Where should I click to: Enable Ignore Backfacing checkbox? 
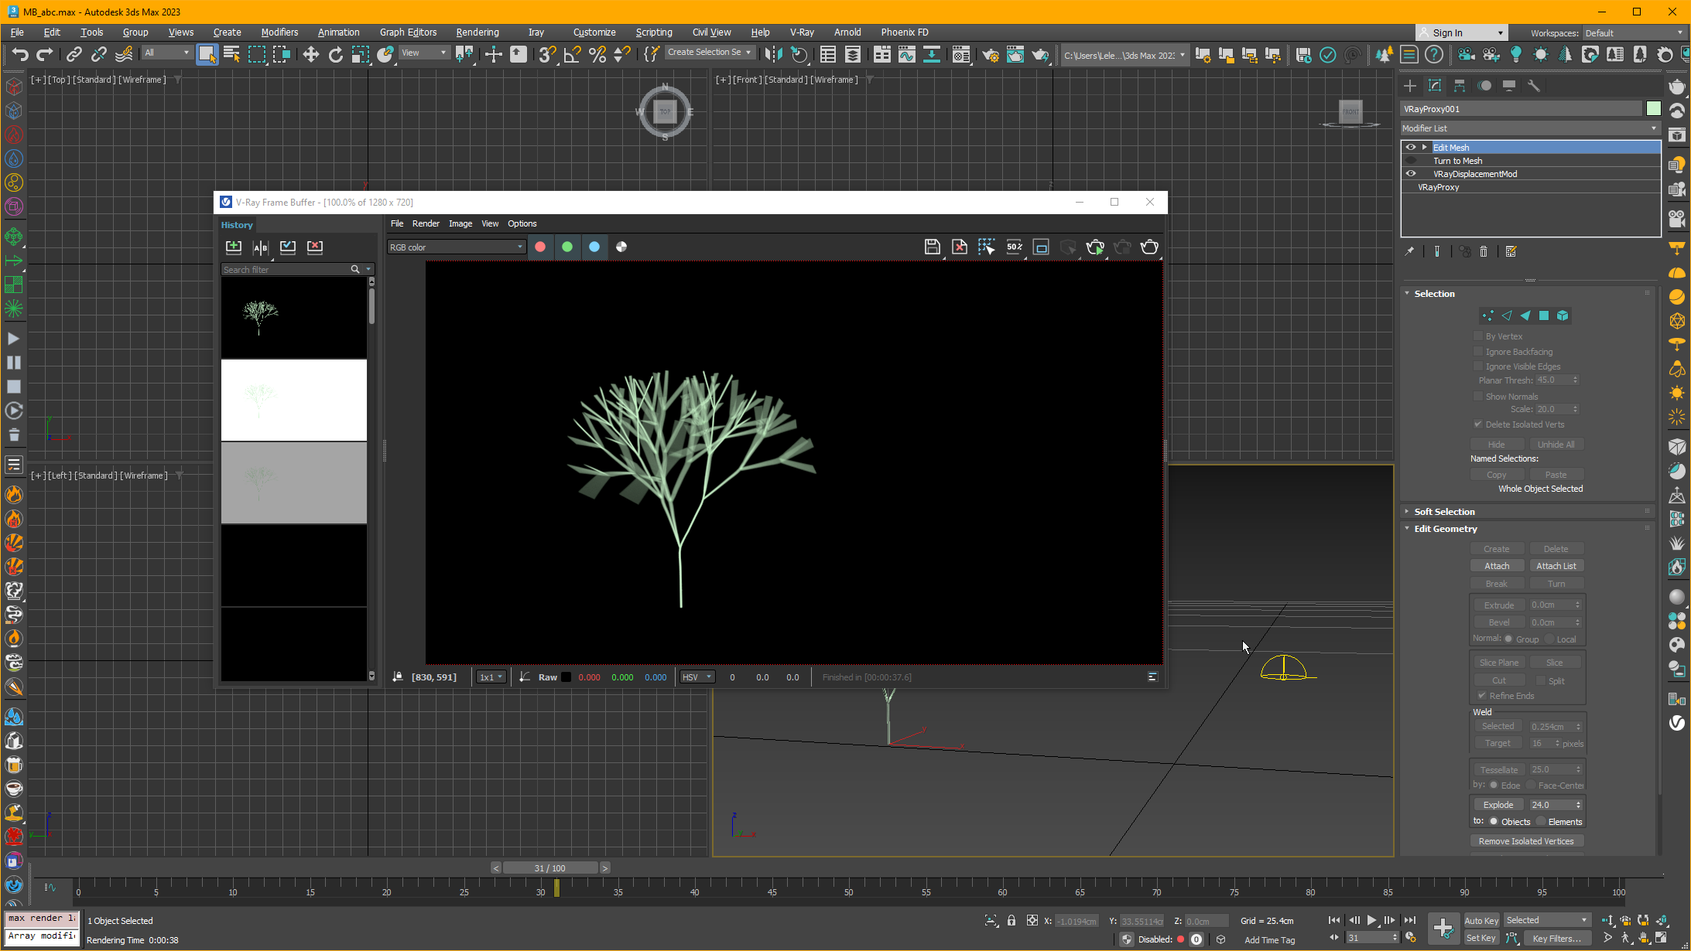(1478, 351)
